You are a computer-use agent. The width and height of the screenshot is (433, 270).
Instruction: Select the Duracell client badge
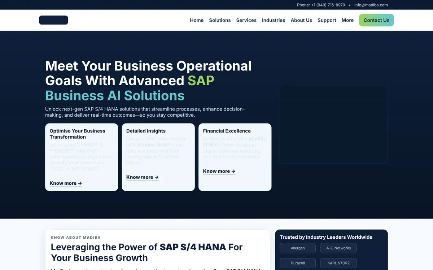click(x=298, y=263)
